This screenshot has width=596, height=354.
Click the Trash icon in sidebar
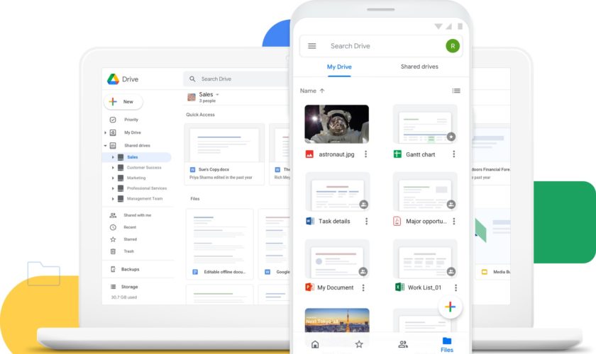point(113,251)
